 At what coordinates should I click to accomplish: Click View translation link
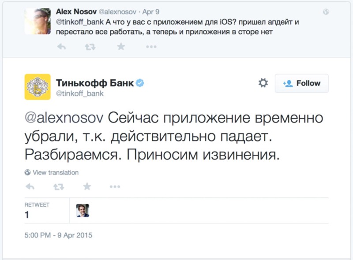(52, 172)
